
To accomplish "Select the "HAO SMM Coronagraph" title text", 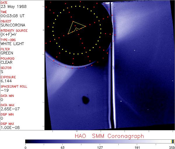I will pyautogui.click(x=109, y=136).
